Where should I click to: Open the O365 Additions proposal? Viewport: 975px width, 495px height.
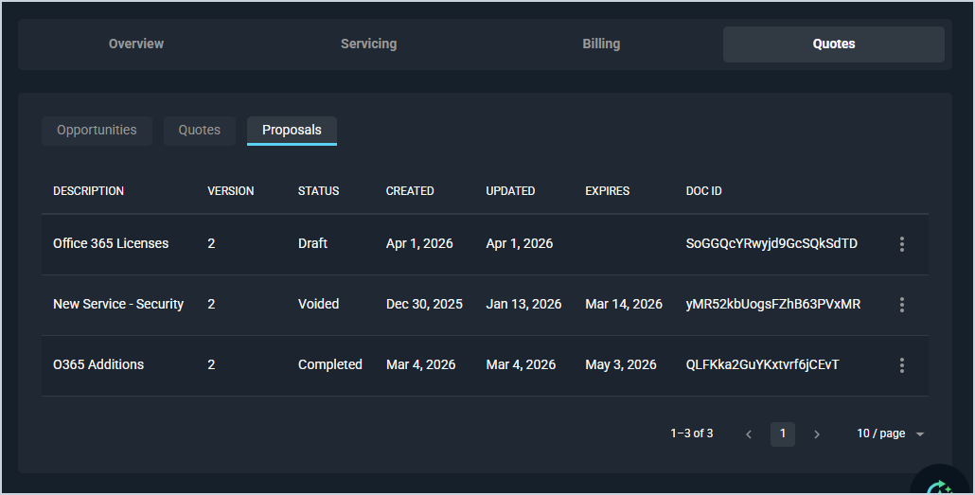tap(98, 365)
